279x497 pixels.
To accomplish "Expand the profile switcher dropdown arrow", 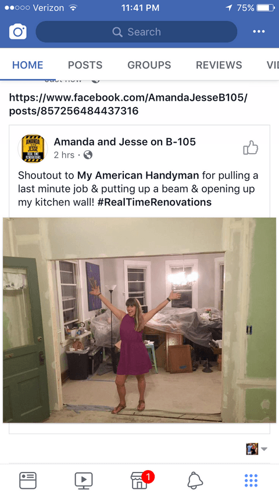I will pos(264,449).
